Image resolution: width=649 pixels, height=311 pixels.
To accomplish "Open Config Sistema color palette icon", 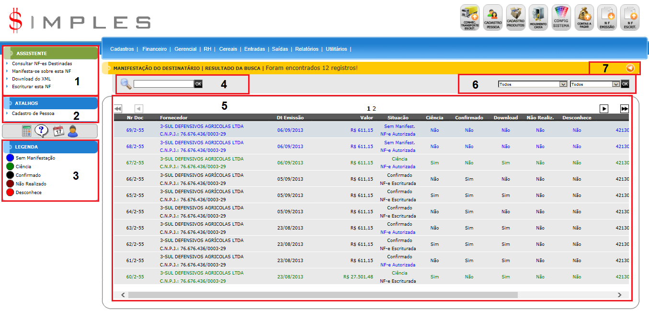I will [561, 17].
